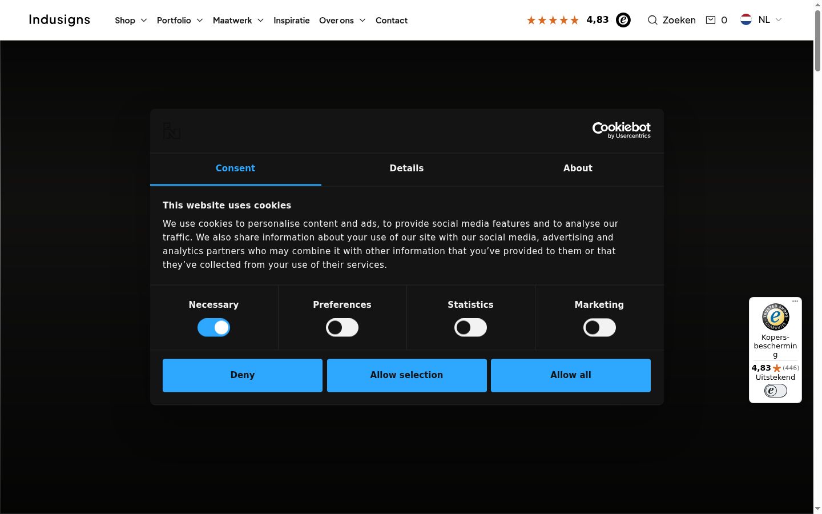This screenshot has height=514, width=822.
Task: Click the site logo in cookie dialog
Action: (x=172, y=130)
